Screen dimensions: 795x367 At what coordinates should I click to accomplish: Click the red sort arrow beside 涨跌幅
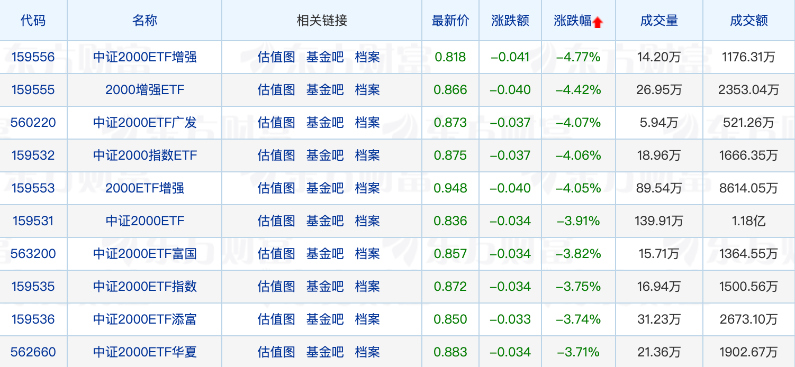tap(598, 22)
